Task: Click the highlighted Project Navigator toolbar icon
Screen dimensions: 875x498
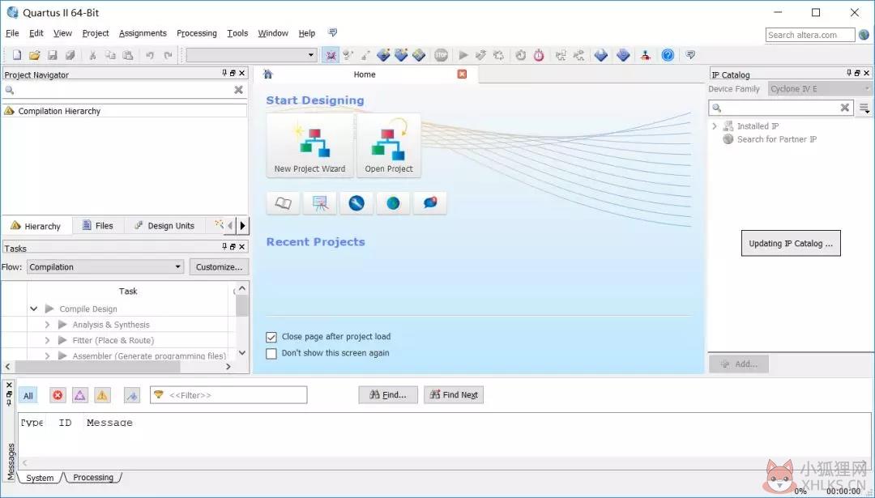Action: [x=331, y=55]
